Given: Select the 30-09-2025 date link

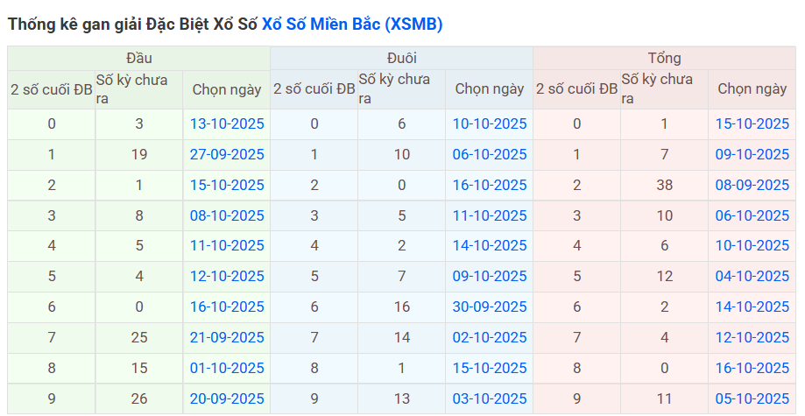Looking at the screenshot, I should pos(490,307).
